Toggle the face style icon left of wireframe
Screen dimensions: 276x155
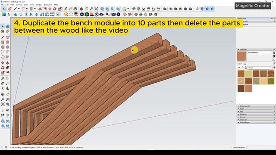[165, 9]
